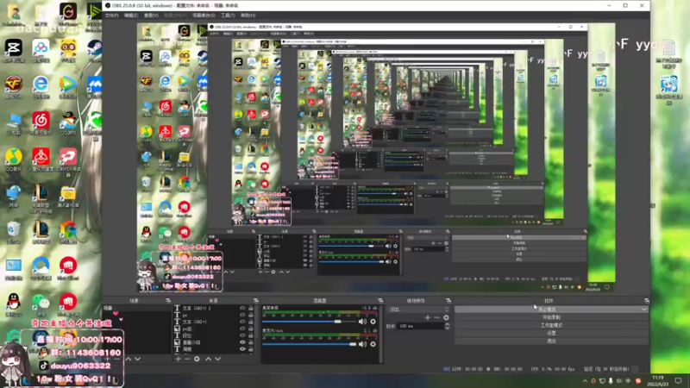
Task: Toggle visibility of 文本 (GDI+) 2 source
Action: [242, 309]
